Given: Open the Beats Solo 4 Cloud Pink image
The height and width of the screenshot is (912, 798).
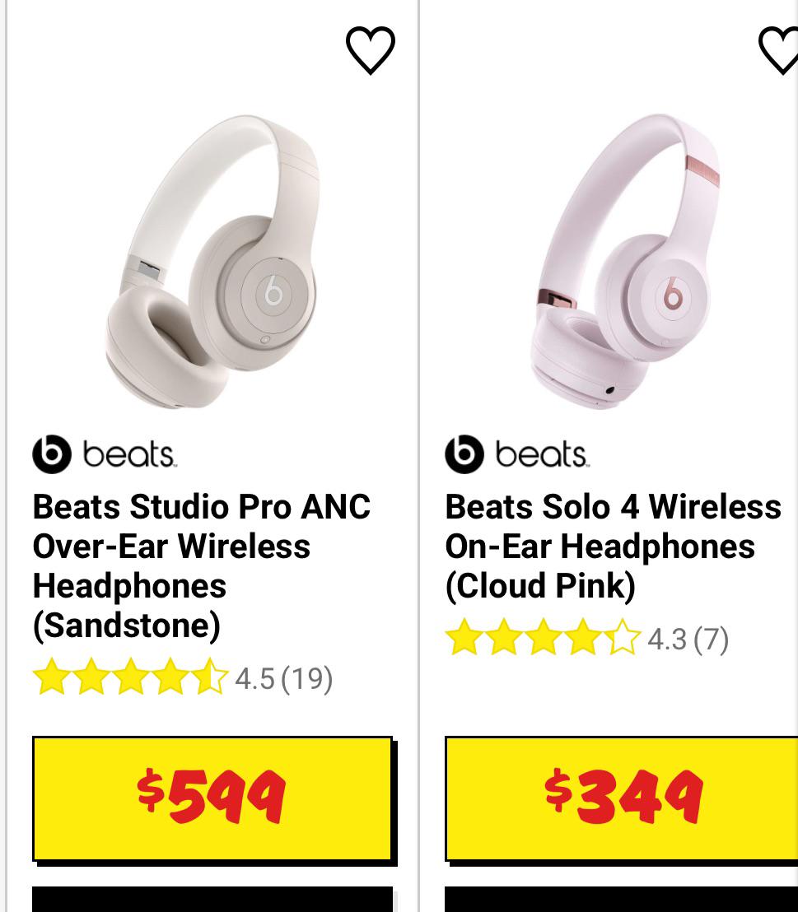Looking at the screenshot, I should [x=624, y=262].
